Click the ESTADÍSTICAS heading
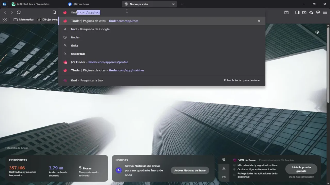The image size is (330, 185). 18,160
